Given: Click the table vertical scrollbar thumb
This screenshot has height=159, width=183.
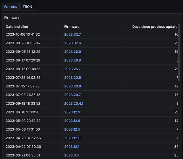Looking at the screenshot, I should pos(179,52).
